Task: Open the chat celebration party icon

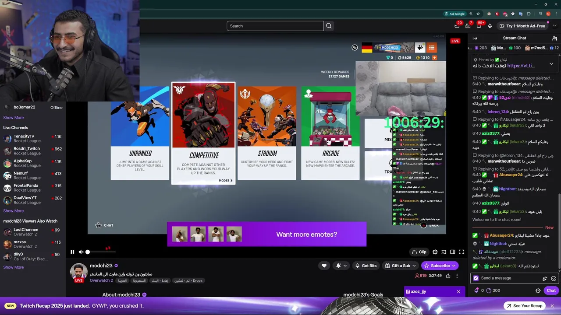Action: pos(545,278)
